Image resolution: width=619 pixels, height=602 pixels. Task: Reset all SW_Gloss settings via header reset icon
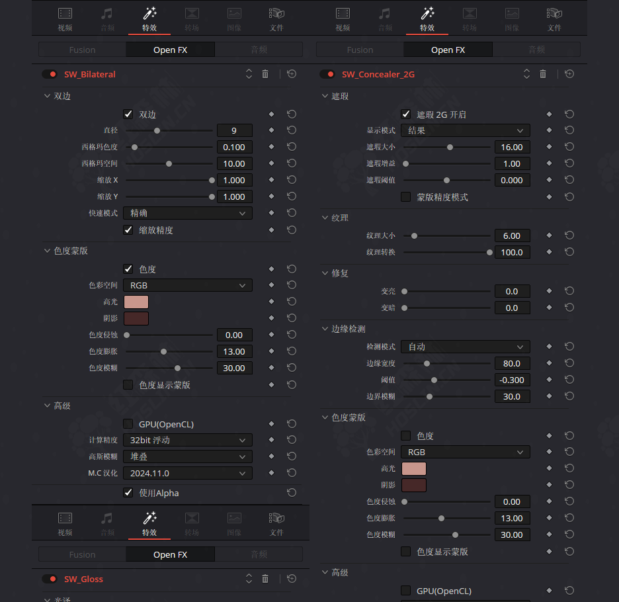292,579
